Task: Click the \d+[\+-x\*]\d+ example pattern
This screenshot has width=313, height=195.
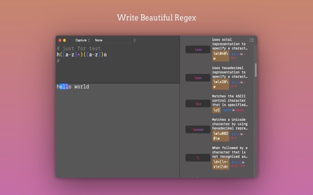Action: click(x=221, y=164)
